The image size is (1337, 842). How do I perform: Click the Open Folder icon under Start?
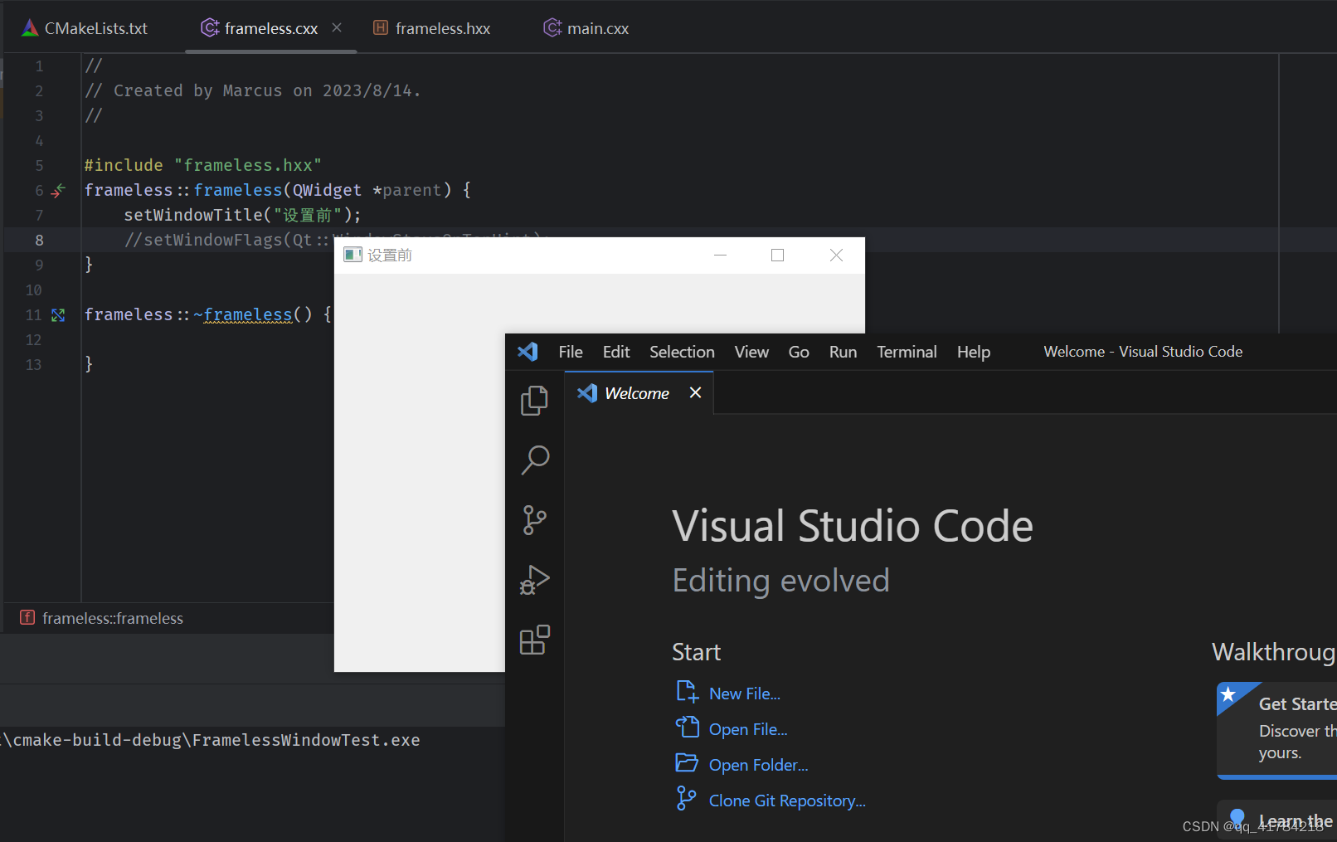(x=687, y=763)
